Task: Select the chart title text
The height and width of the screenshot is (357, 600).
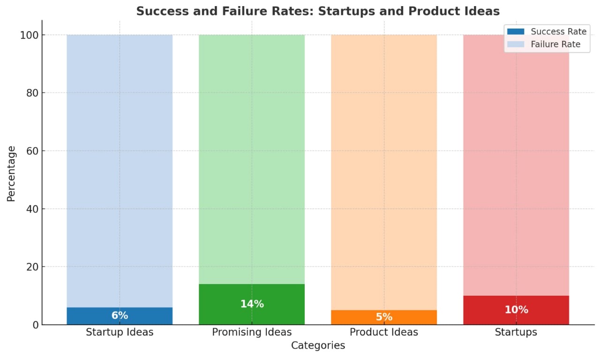Action: pyautogui.click(x=318, y=11)
